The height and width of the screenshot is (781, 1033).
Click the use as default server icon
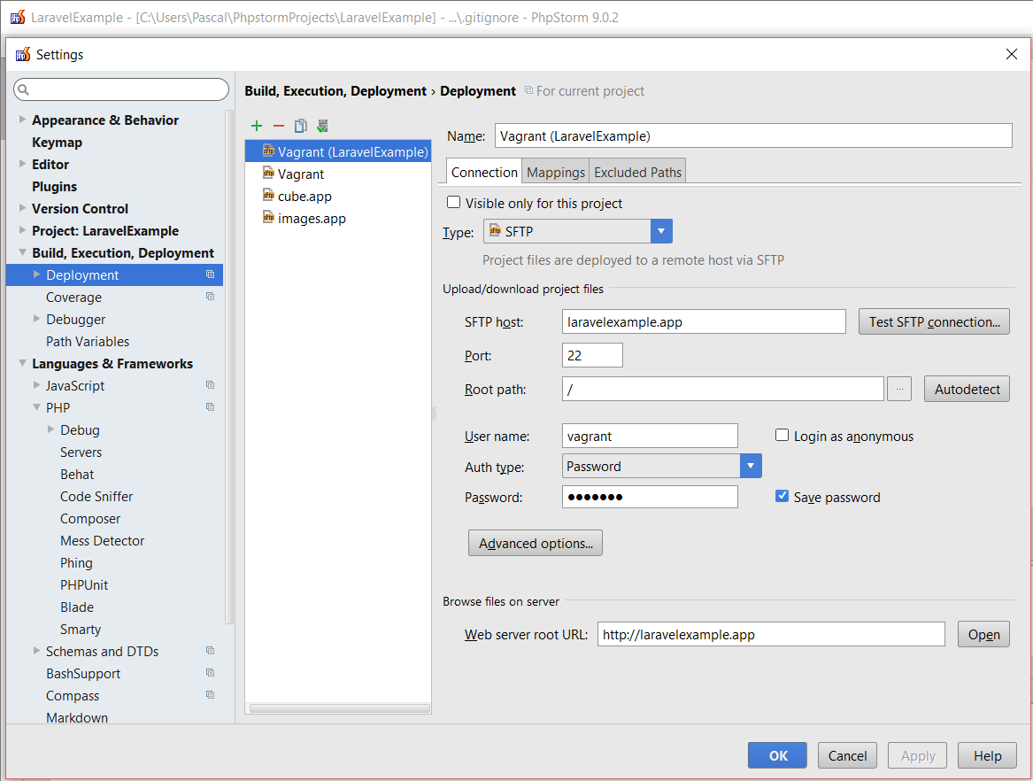pyautogui.click(x=322, y=127)
